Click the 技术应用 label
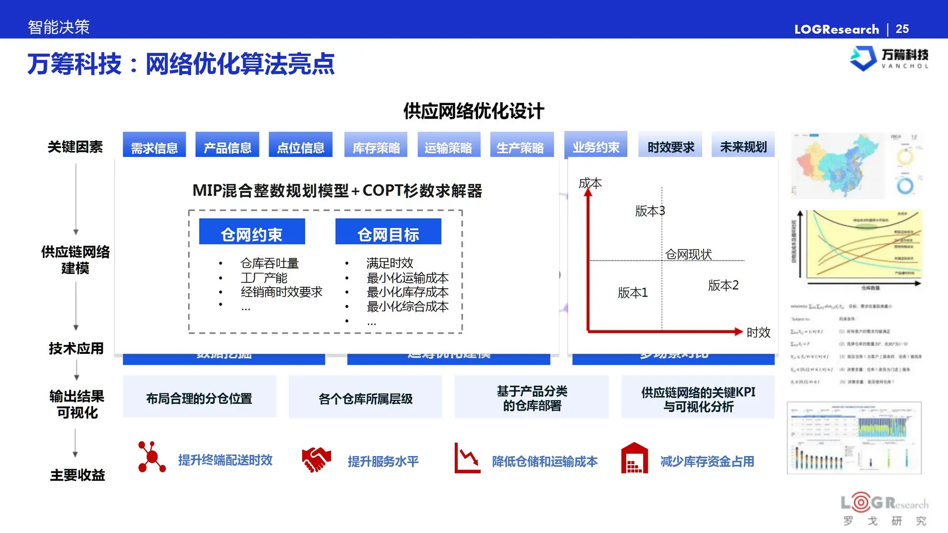 coord(76,348)
